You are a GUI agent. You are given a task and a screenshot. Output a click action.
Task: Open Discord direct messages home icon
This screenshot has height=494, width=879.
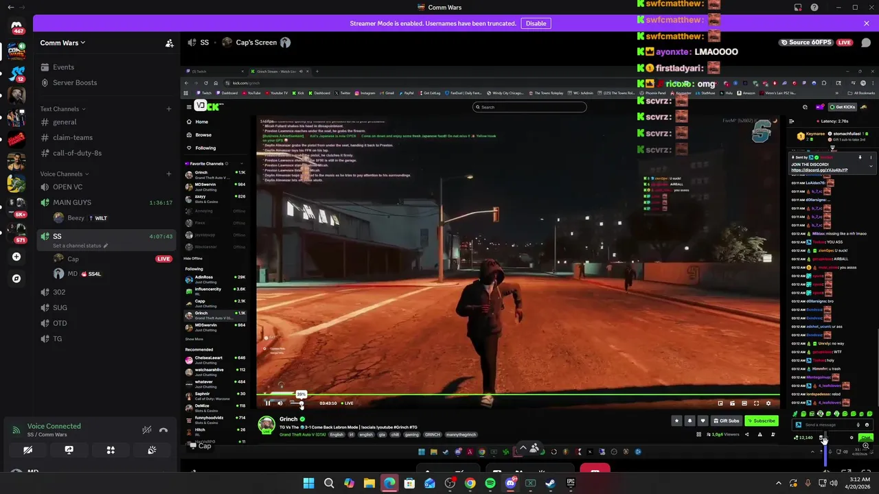(x=16, y=27)
